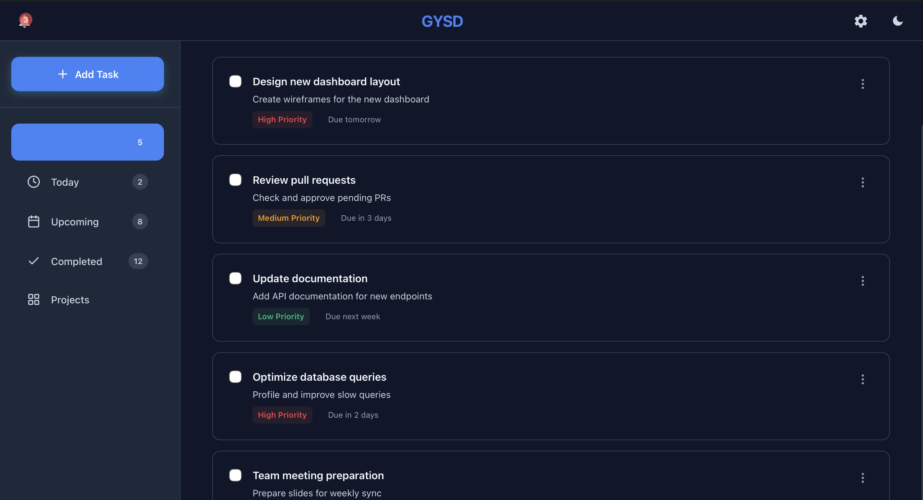The image size is (923, 500).
Task: Tick the Update documentation checkbox
Action: pos(235,278)
